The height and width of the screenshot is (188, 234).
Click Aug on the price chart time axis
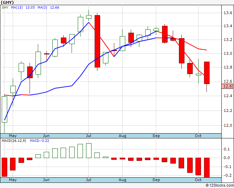pyautogui.click(x=123, y=136)
